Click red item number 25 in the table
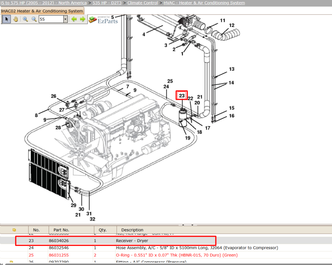Viewport: 332px width, 265px height. pyautogui.click(x=31, y=255)
